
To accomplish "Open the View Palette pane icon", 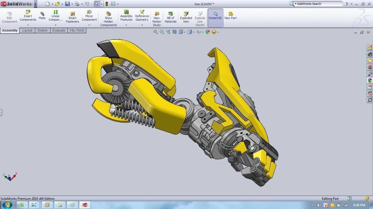I will (370, 74).
